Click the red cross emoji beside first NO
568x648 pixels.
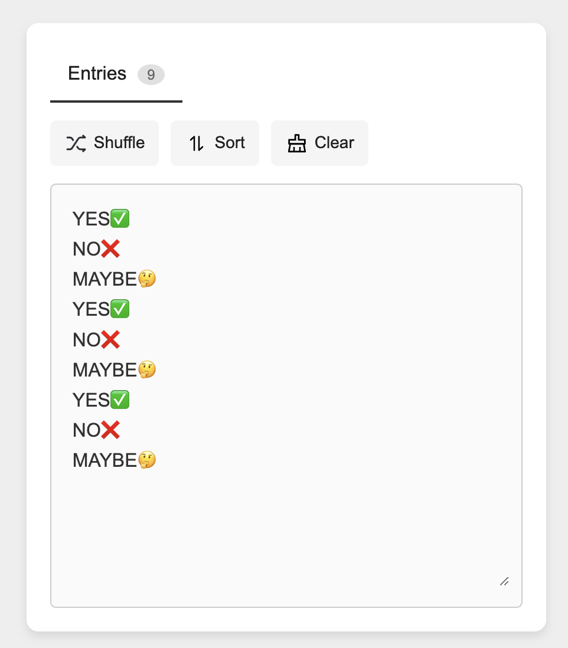111,248
